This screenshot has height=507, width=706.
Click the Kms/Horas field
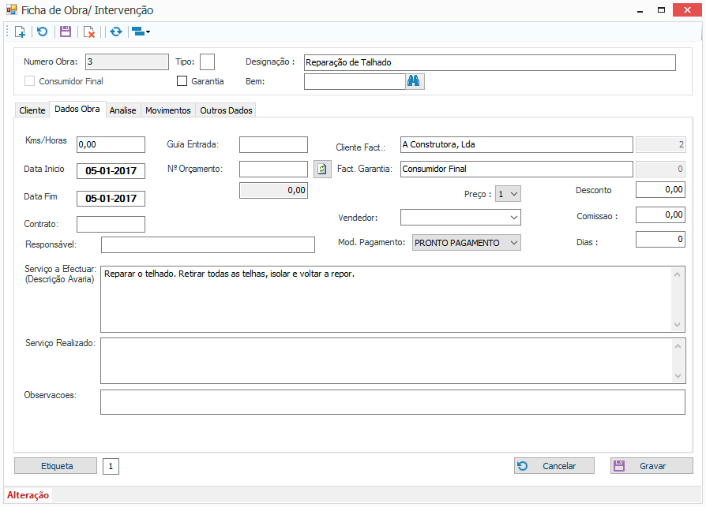point(111,145)
